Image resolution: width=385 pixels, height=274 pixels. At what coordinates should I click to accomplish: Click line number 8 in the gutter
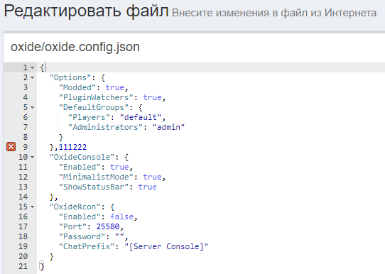pos(26,137)
